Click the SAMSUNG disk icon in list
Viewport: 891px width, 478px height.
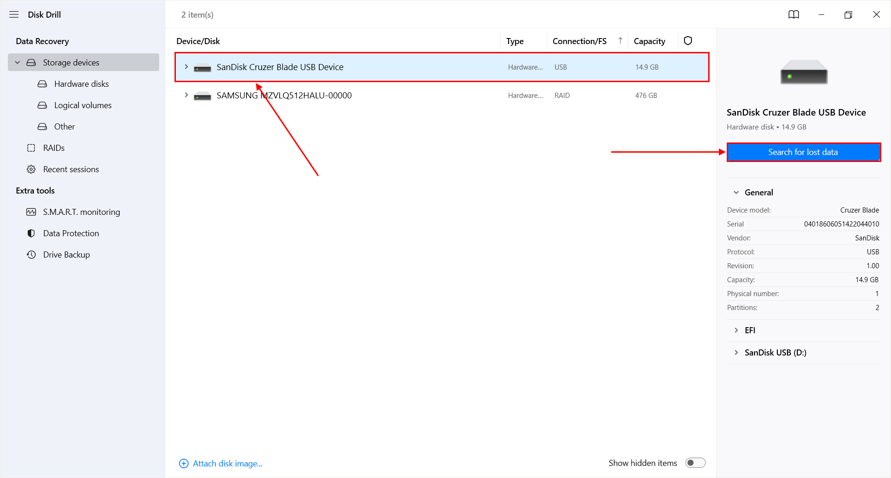(202, 96)
